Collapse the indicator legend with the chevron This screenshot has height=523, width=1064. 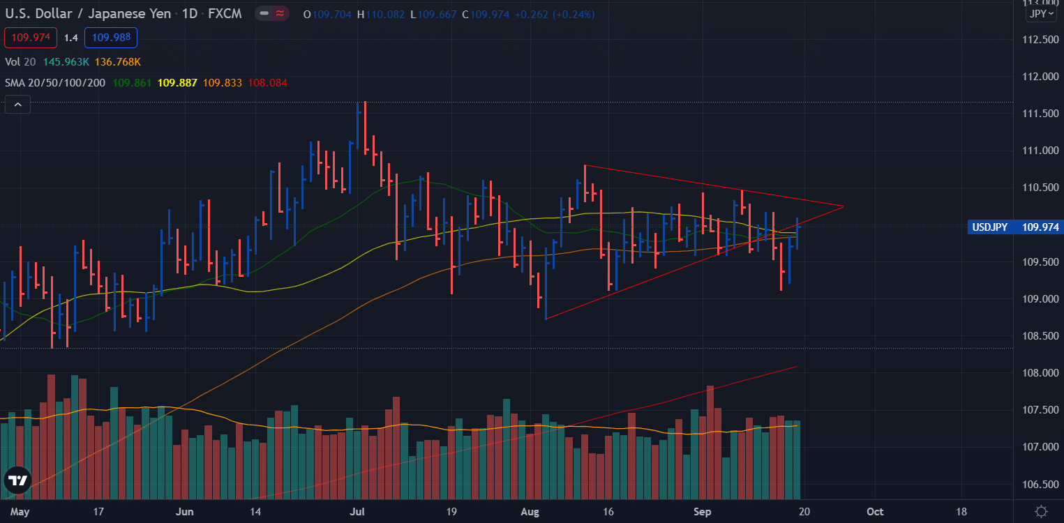(17, 104)
